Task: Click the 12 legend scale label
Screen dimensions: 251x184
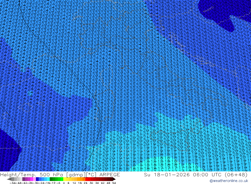Action: coord(74,183)
